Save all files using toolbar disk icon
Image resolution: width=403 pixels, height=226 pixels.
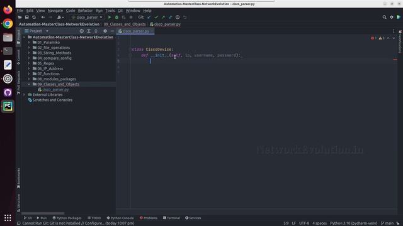click(26, 17)
